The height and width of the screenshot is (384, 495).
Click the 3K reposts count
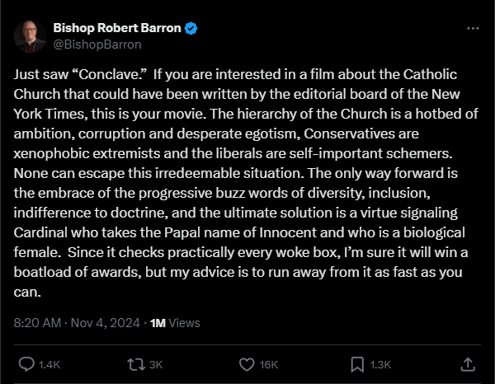157,364
